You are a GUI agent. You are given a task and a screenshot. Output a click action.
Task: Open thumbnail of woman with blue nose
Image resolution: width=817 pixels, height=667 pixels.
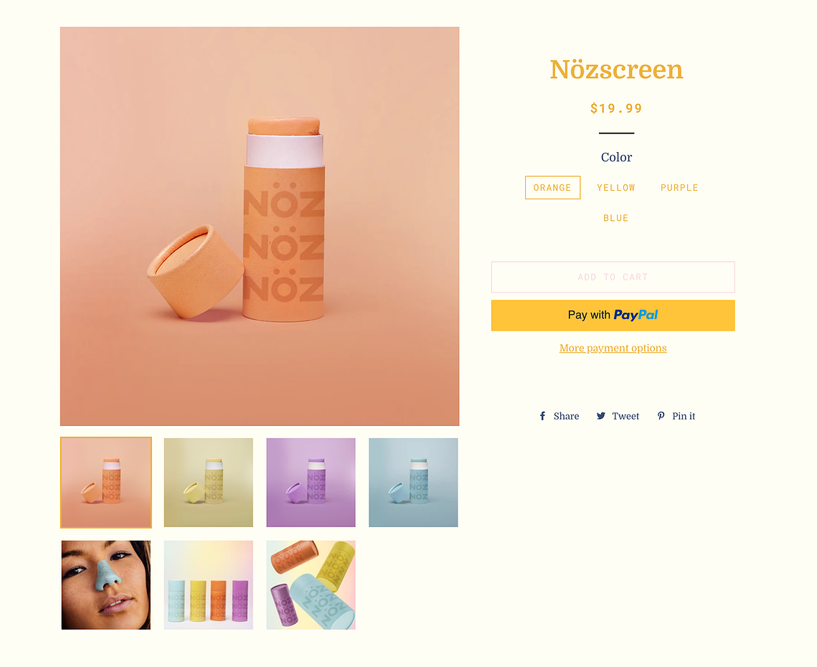point(106,585)
